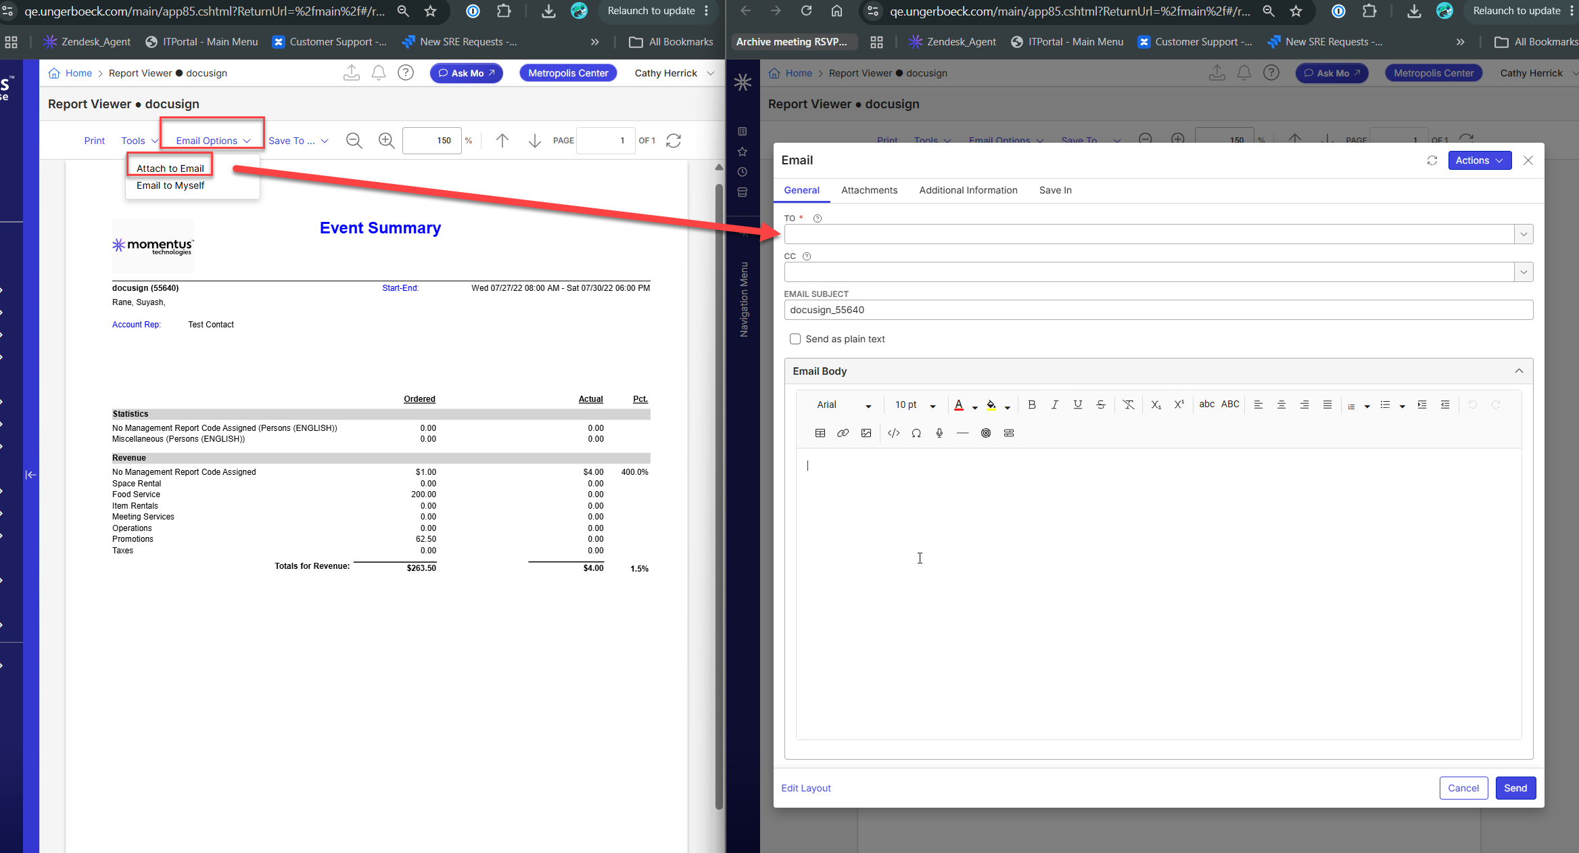Click the microphone dictation icon
Image resolution: width=1579 pixels, height=853 pixels.
pyautogui.click(x=939, y=433)
